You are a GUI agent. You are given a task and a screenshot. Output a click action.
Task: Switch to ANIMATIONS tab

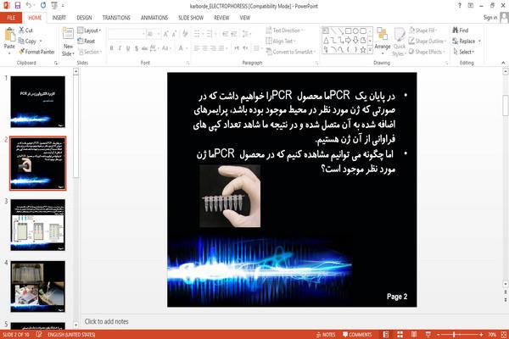click(x=154, y=18)
